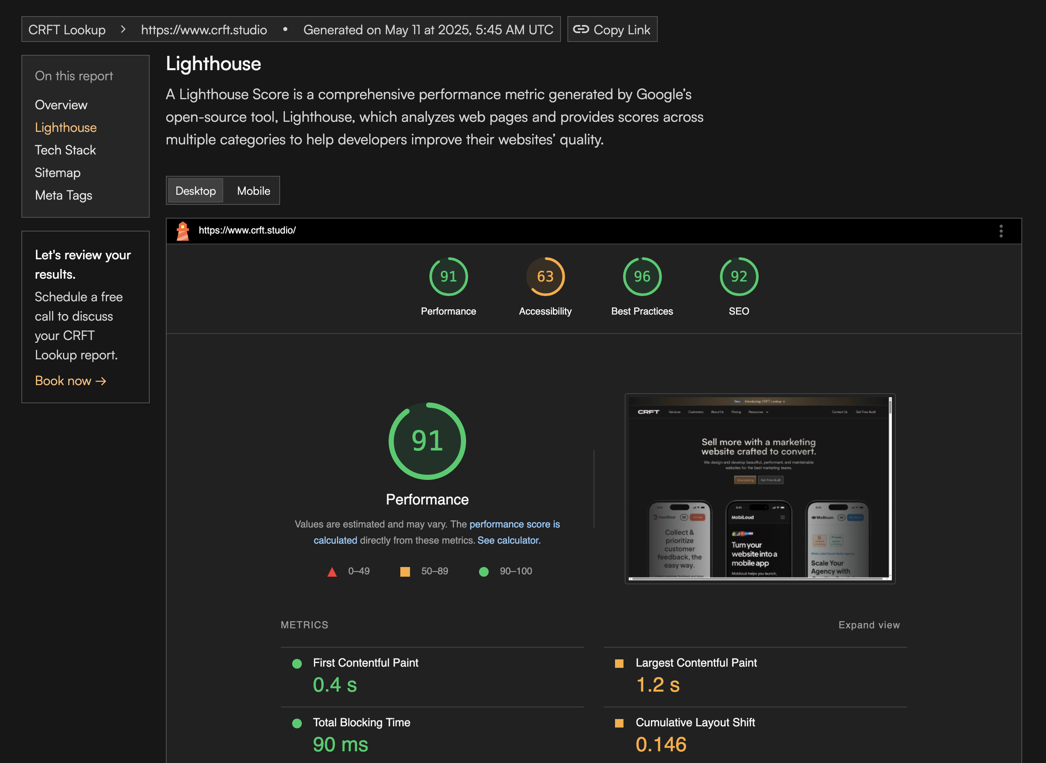The image size is (1046, 763).
Task: Click the large Performance 91 score circle
Action: click(x=427, y=441)
